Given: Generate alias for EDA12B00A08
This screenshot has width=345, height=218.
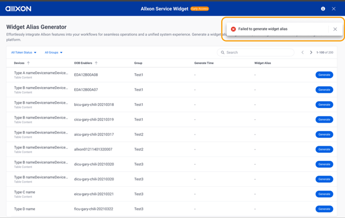Looking at the screenshot, I should (x=324, y=75).
